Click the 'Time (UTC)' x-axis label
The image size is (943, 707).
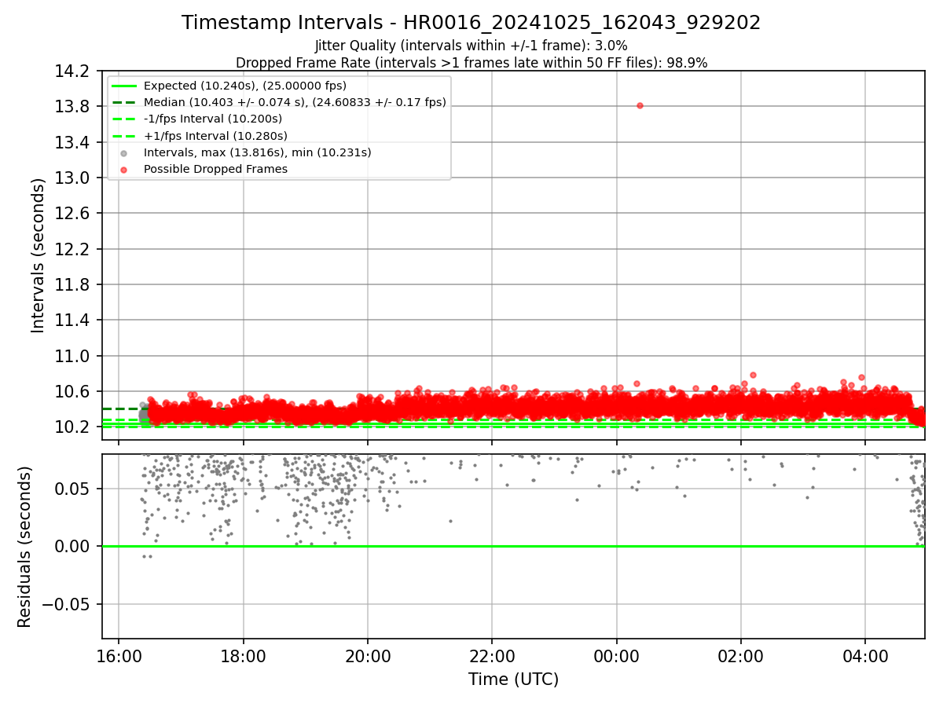[513, 680]
